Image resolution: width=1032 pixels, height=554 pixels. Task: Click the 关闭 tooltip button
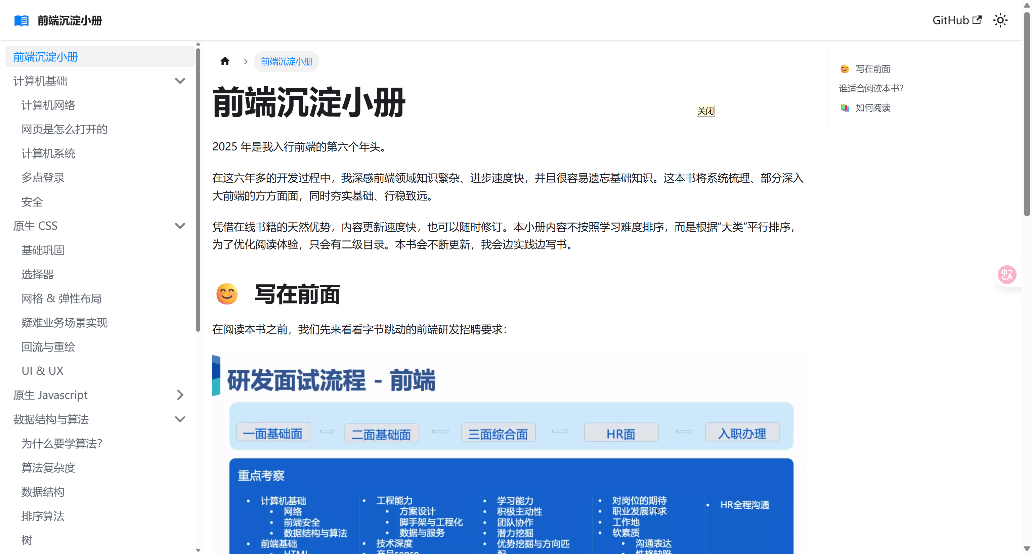pos(705,111)
